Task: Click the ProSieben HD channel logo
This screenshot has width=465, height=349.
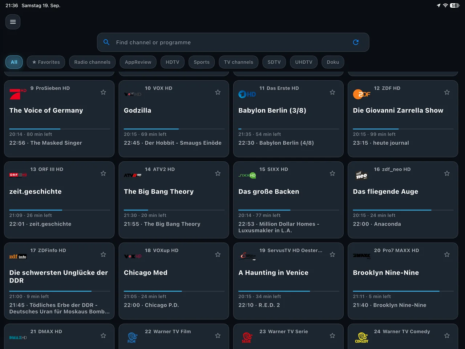Action: pyautogui.click(x=18, y=94)
